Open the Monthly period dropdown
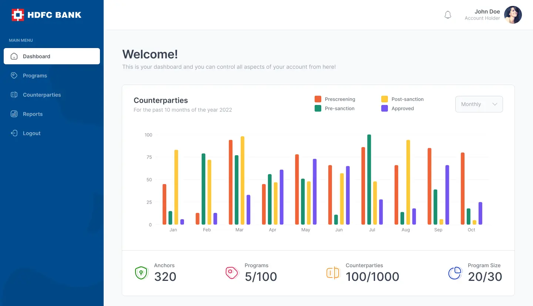This screenshot has height=306, width=533. pos(479,104)
